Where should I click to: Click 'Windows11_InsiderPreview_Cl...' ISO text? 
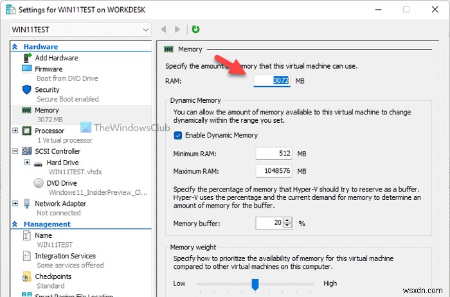(98, 193)
